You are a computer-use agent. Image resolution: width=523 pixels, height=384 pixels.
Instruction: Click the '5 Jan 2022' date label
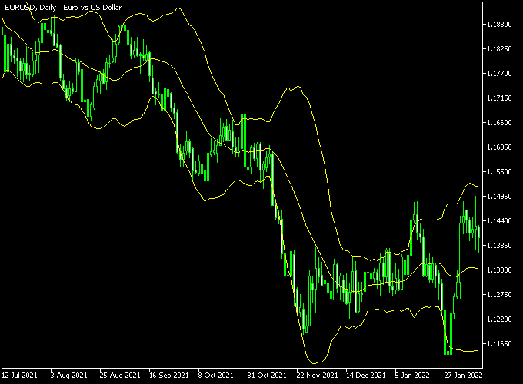click(412, 376)
